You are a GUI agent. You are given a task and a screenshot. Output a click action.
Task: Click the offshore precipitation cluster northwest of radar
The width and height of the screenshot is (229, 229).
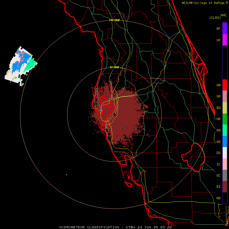point(20,66)
